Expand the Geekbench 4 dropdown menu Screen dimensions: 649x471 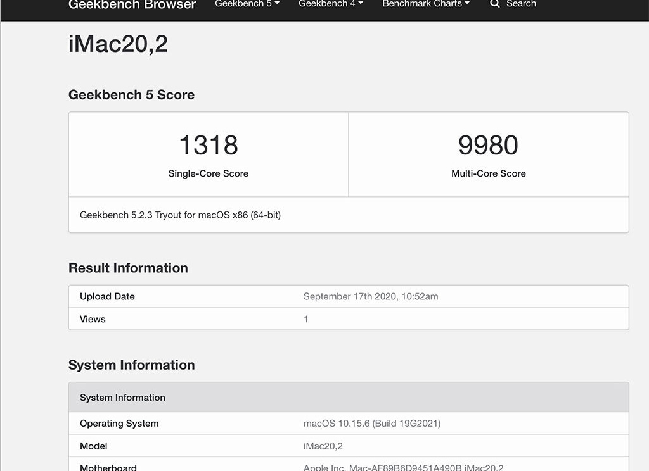point(330,4)
